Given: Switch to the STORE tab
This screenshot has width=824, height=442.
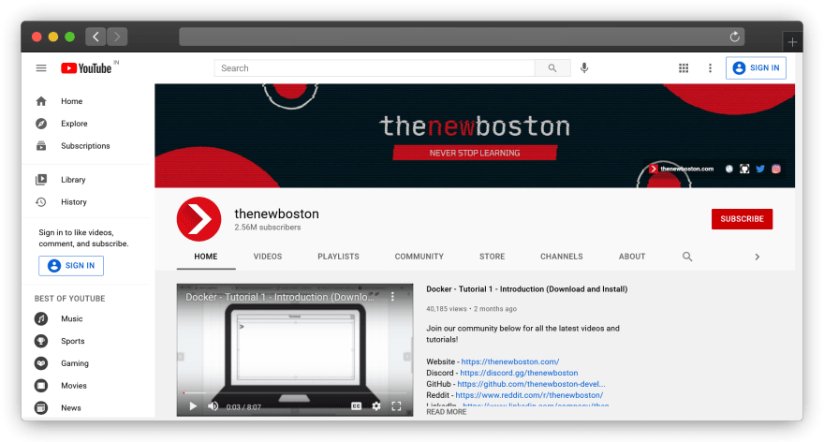Looking at the screenshot, I should click(492, 257).
